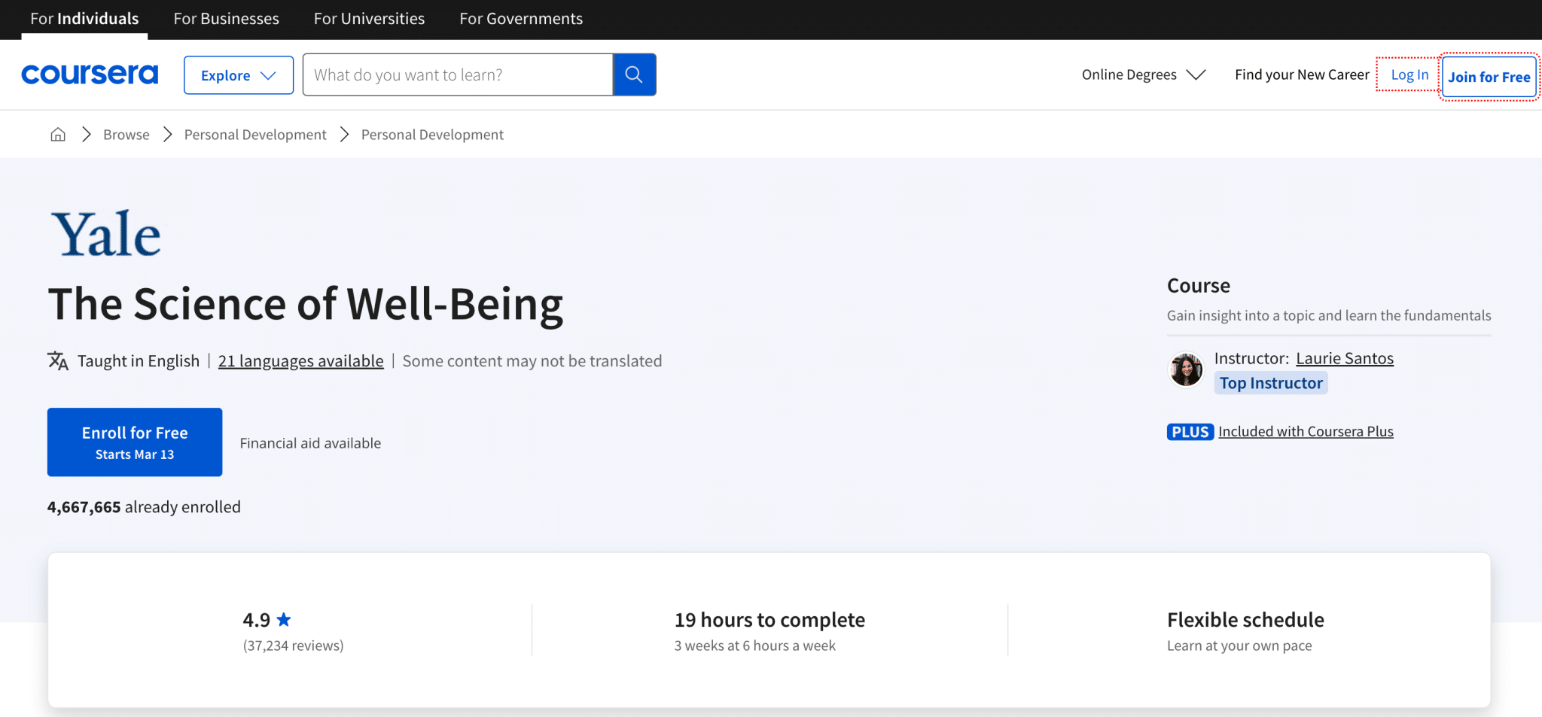
Task: Open the Explore dropdown
Action: coord(238,74)
